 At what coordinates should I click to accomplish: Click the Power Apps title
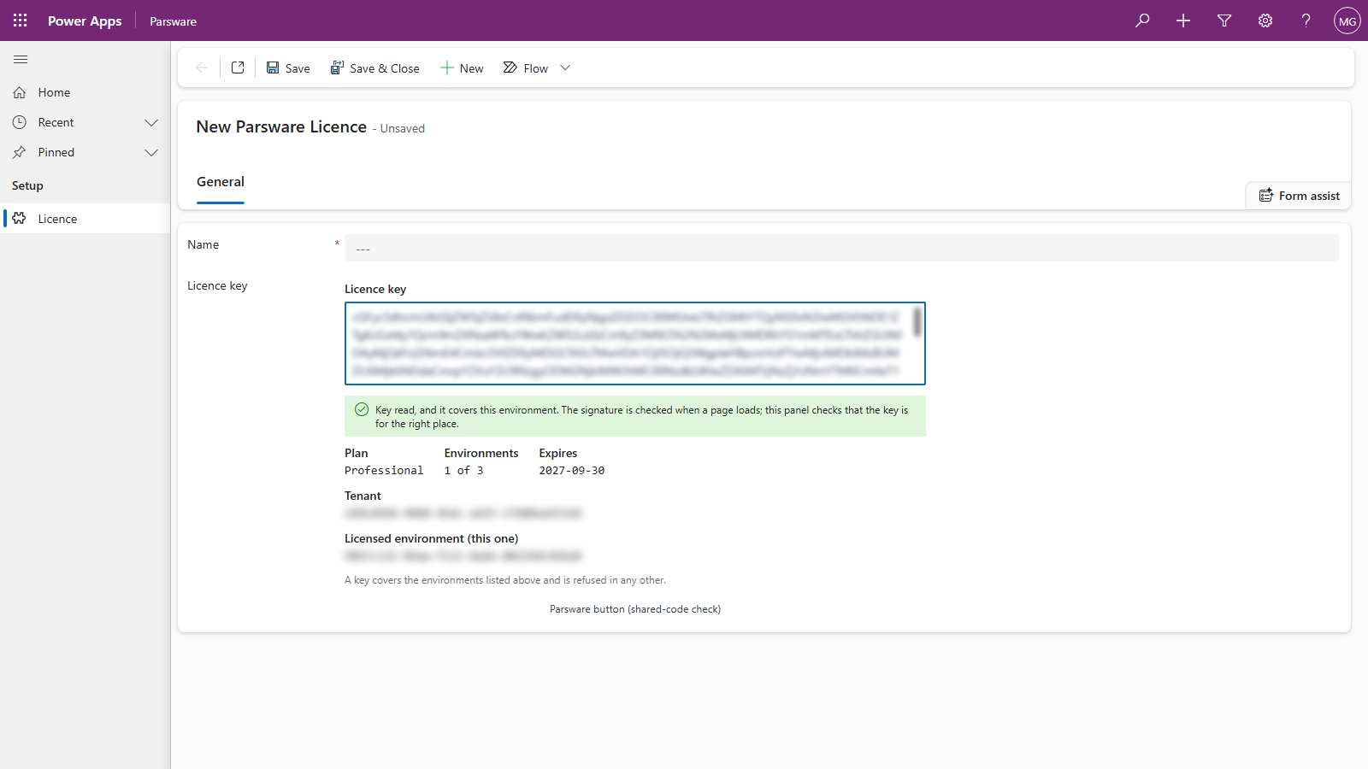pos(85,21)
